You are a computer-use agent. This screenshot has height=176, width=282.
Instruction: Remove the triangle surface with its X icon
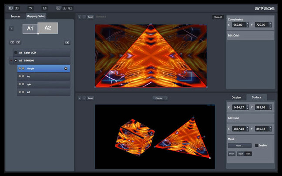66,68
